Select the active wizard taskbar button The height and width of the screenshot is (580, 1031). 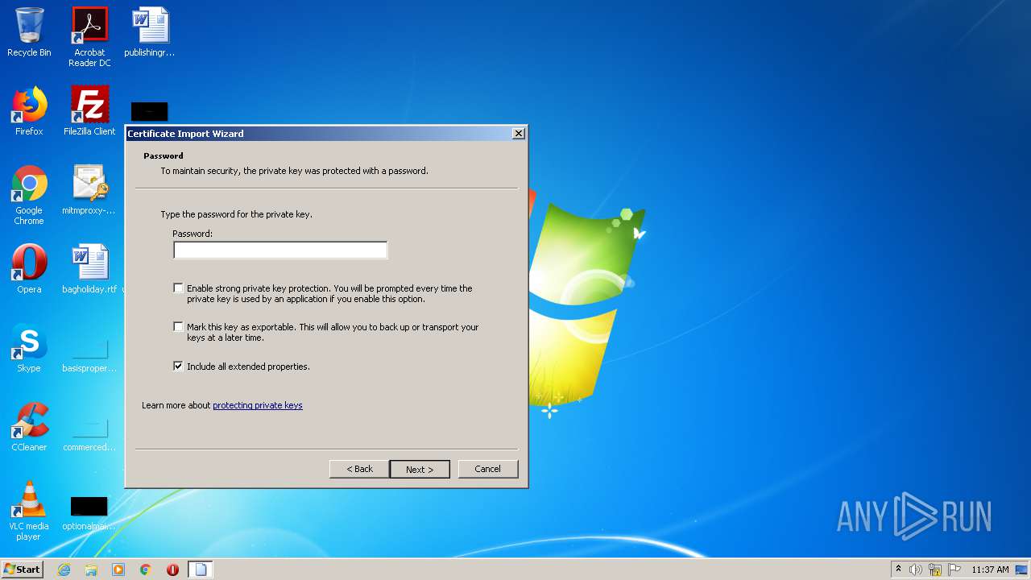tap(201, 570)
